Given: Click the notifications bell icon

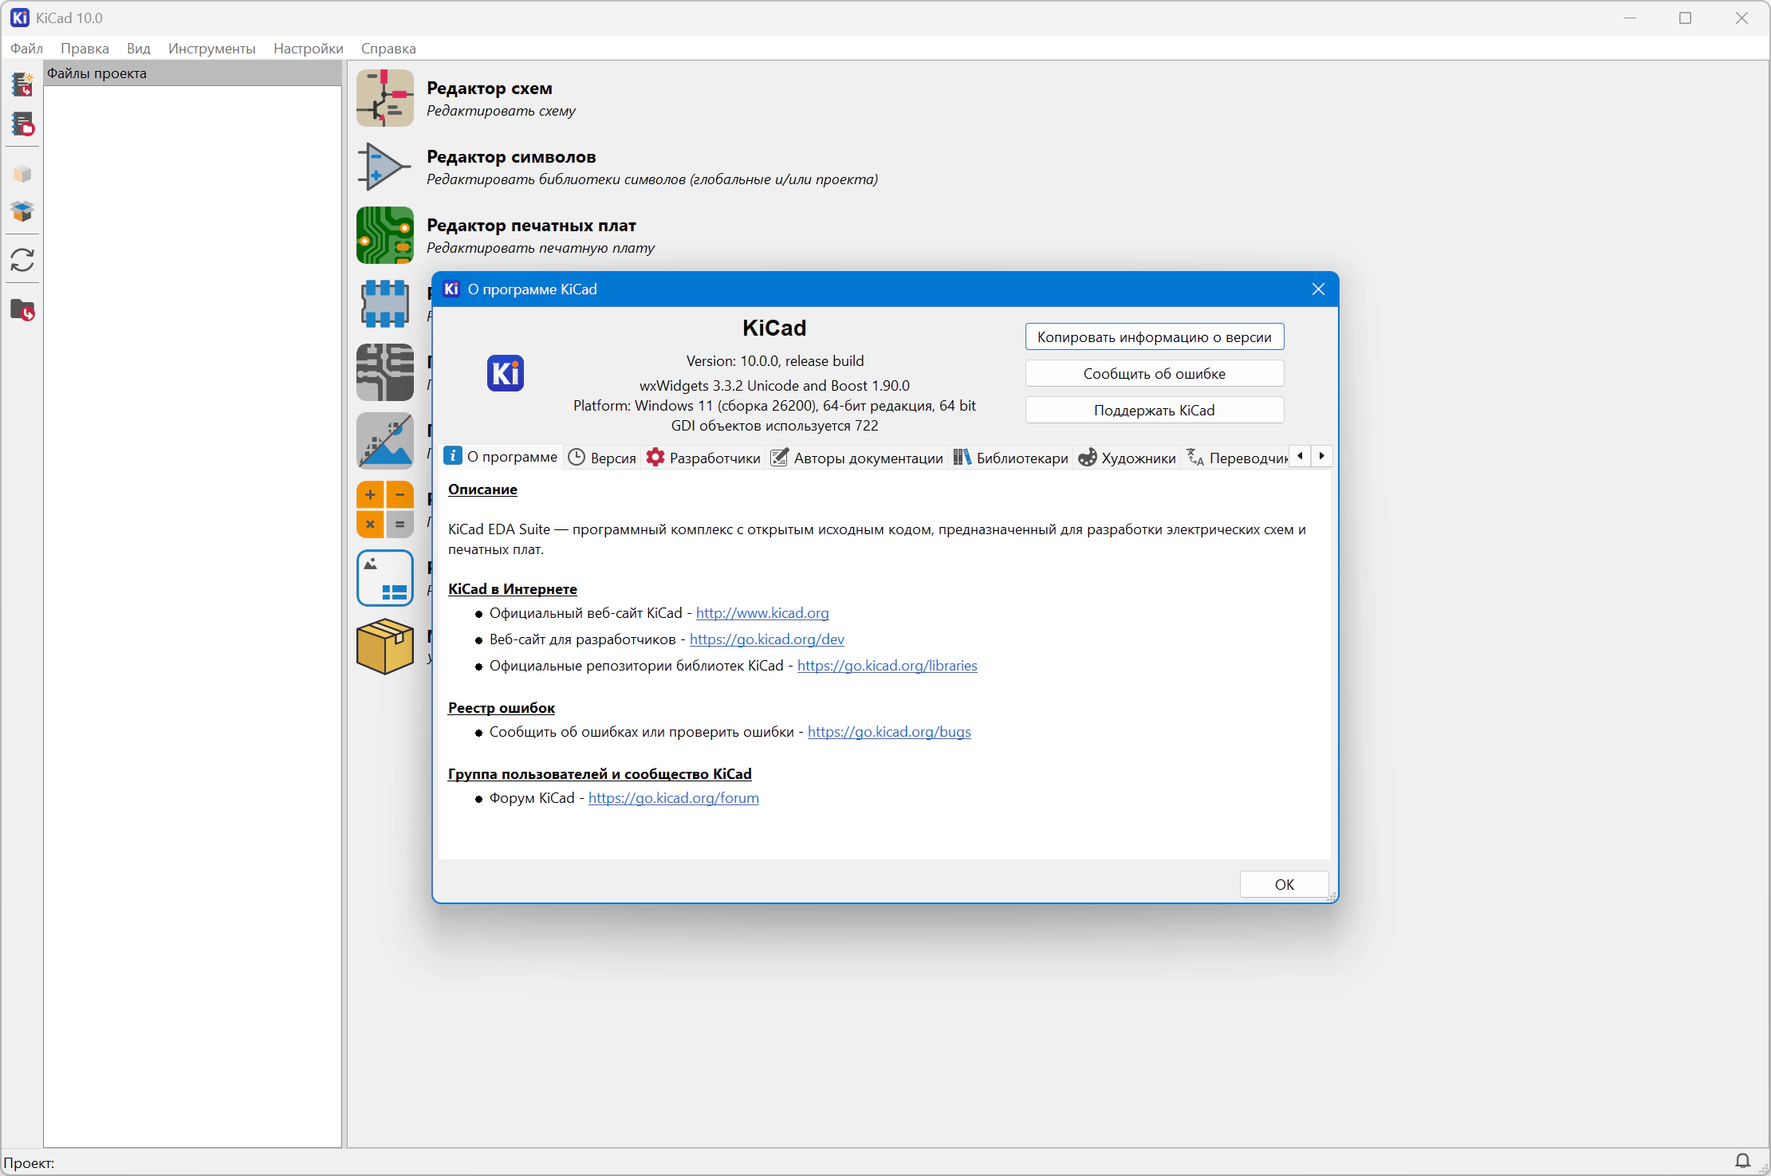Looking at the screenshot, I should pos(1742,1161).
